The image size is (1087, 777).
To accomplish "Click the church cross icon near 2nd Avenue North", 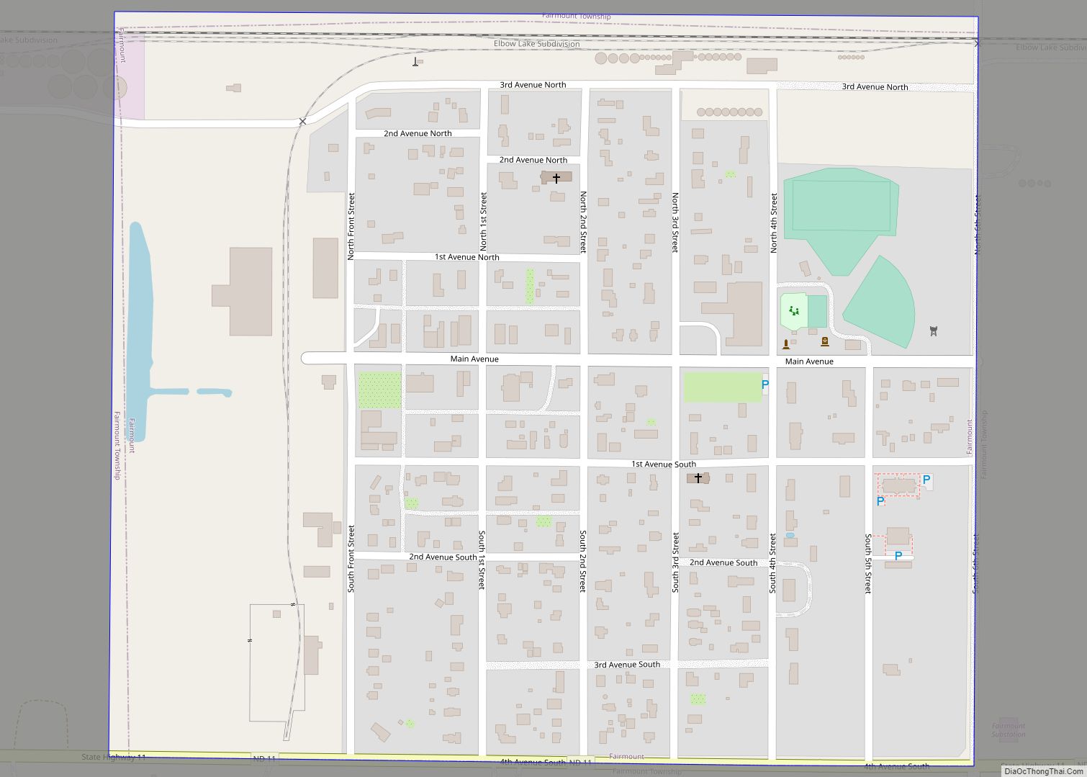I will point(556,178).
